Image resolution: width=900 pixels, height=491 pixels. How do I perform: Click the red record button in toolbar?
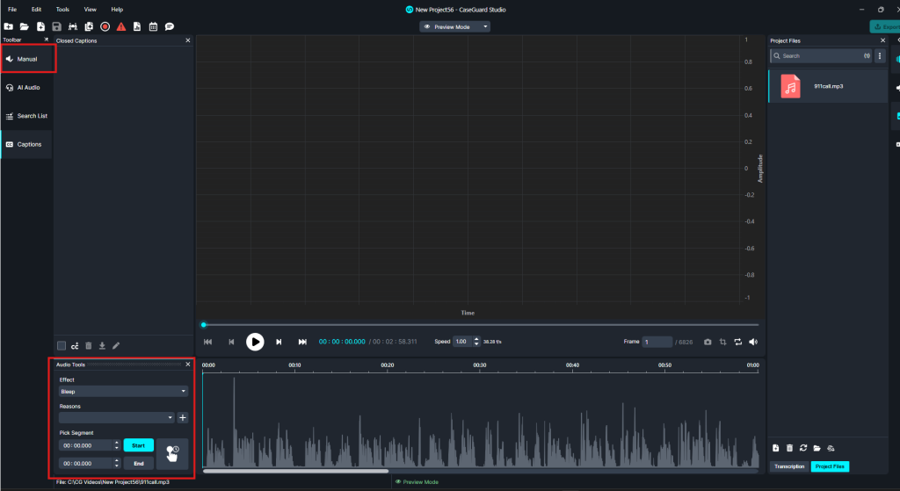pos(105,26)
